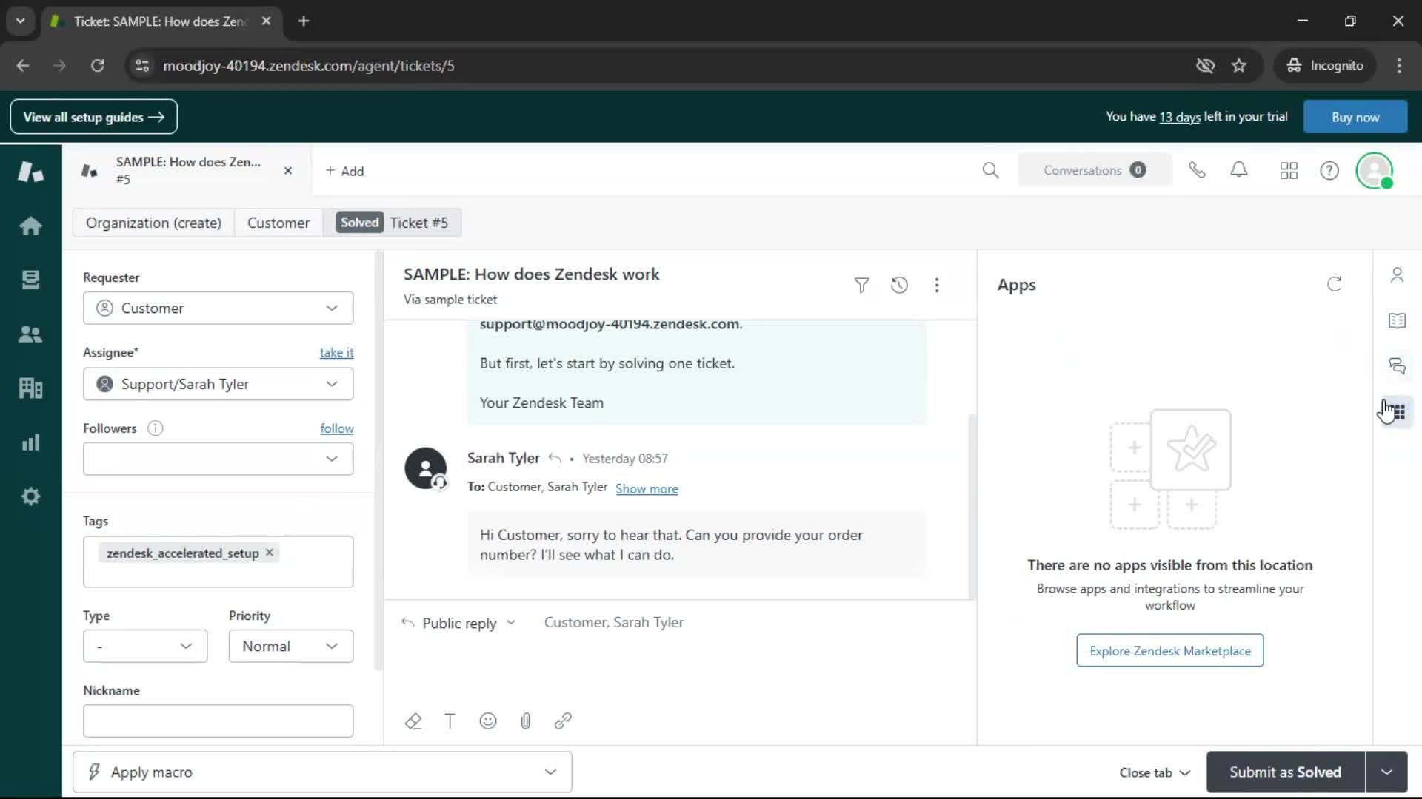The image size is (1422, 799).
Task: Open ticket options three-dot menu
Action: pos(937,286)
